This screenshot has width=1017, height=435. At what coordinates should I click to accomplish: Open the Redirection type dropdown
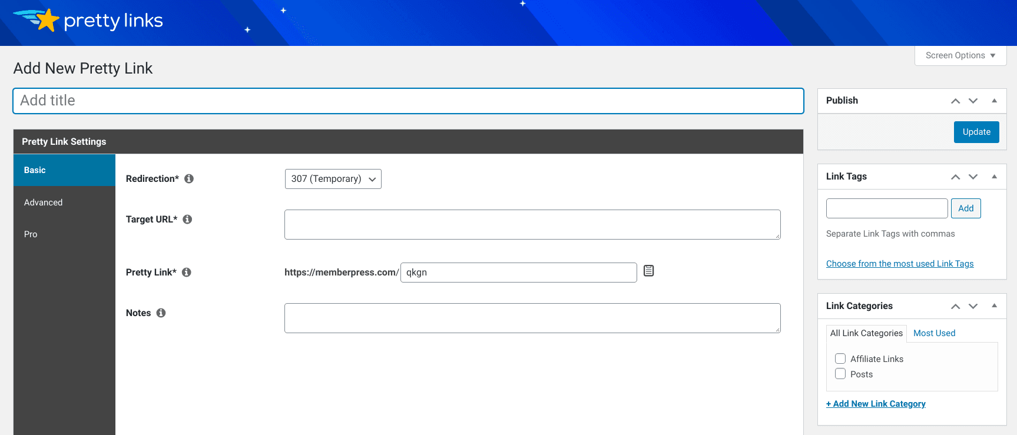(x=333, y=179)
